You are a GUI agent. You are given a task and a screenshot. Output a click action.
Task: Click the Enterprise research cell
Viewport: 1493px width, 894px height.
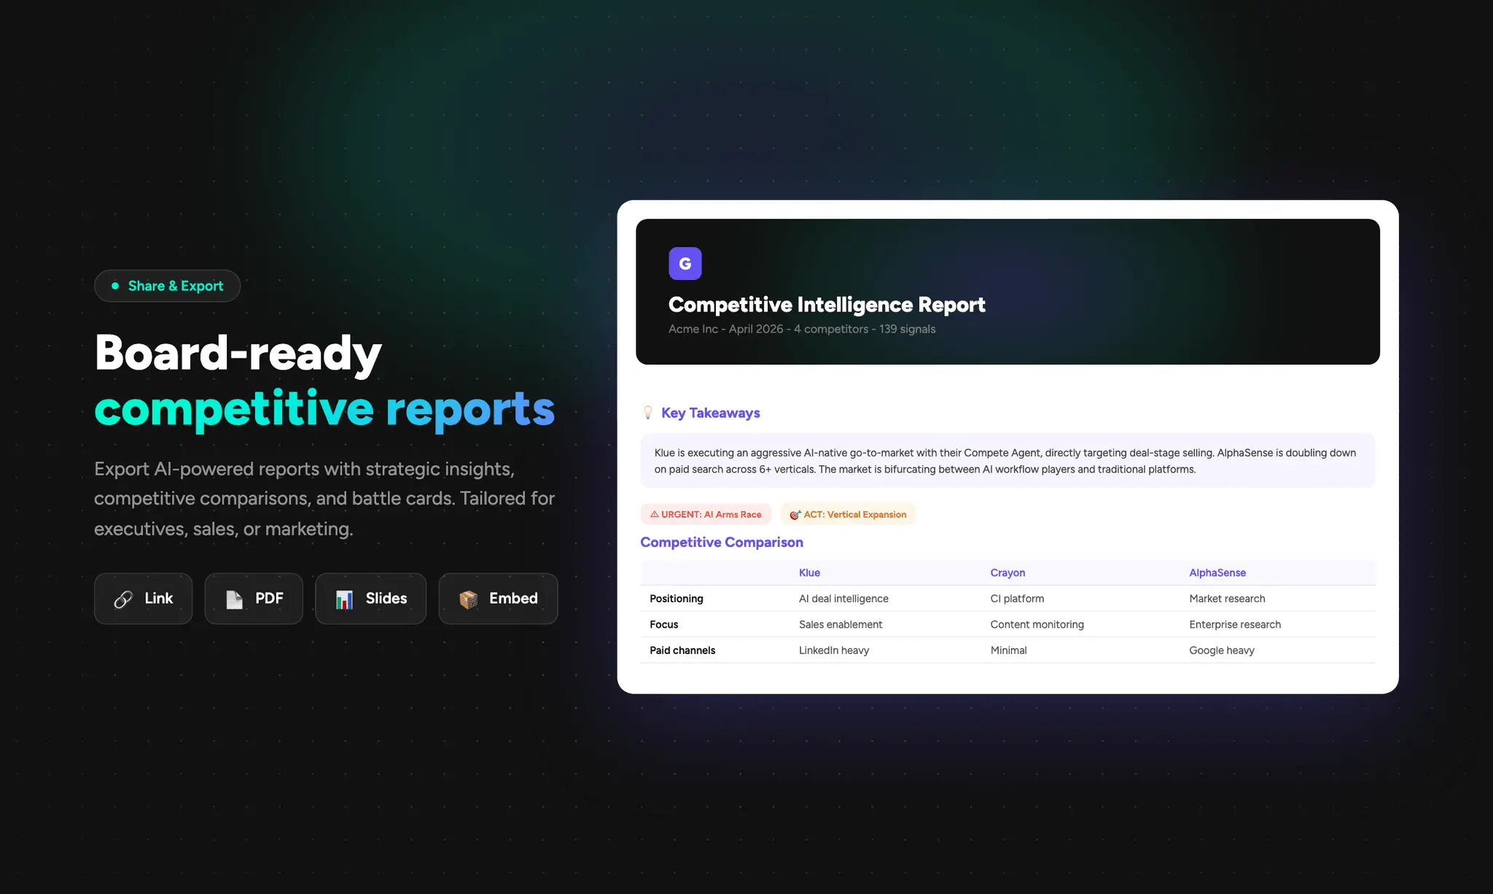tap(1235, 624)
